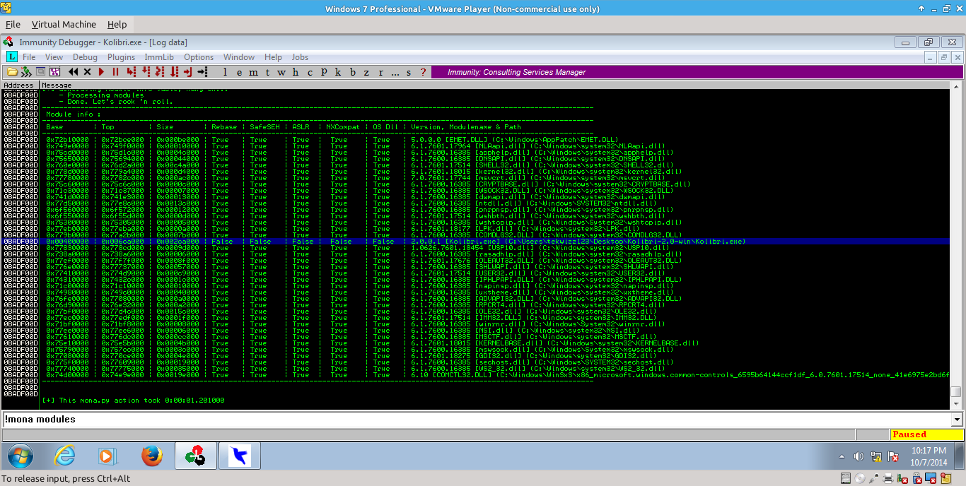Select the highlighted Kolibri.exe module row

pos(475,242)
